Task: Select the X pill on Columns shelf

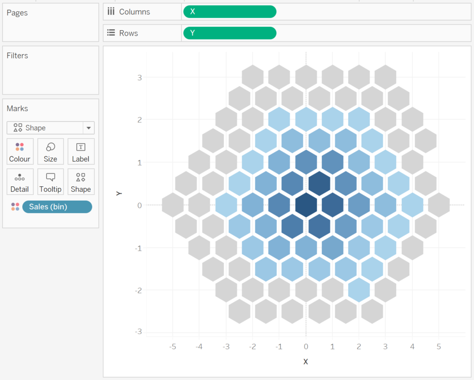Action: click(230, 12)
